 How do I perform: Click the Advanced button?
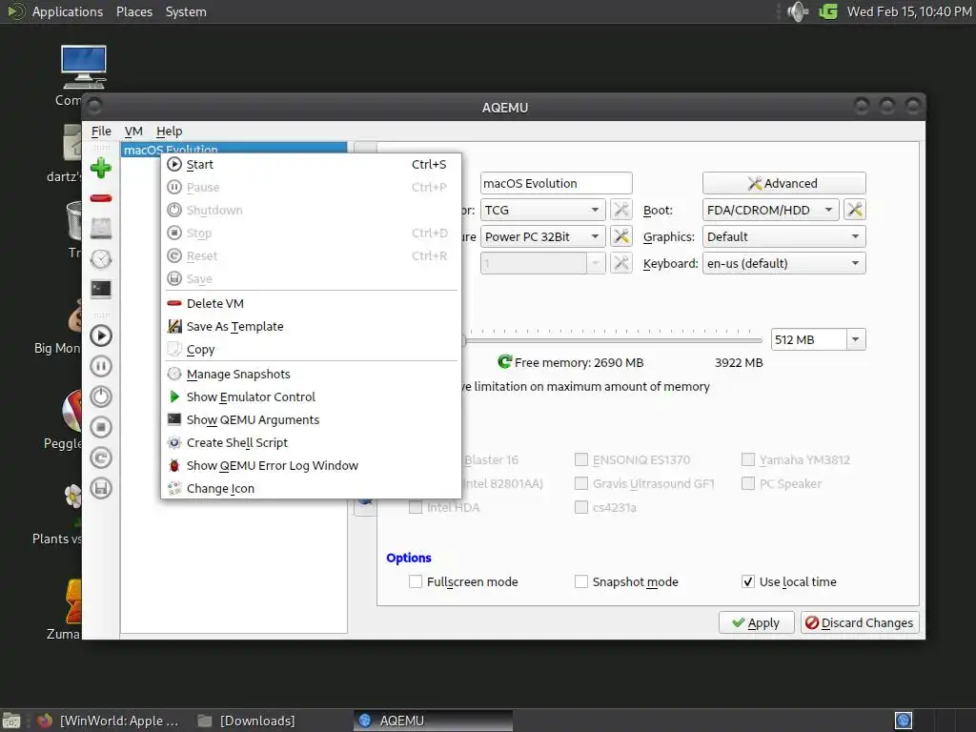click(x=783, y=183)
